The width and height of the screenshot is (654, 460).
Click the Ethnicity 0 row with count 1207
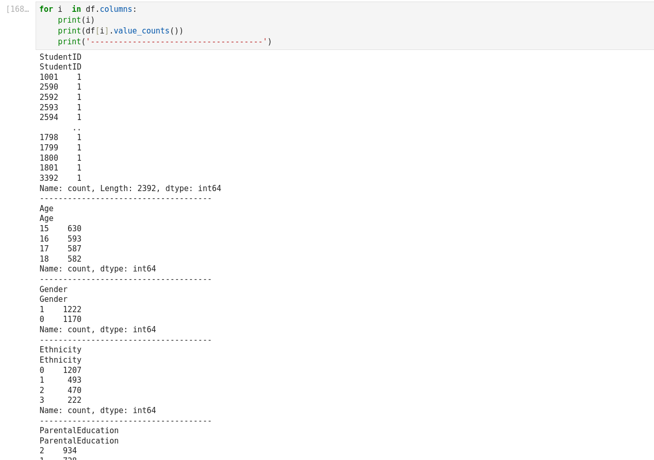point(60,370)
